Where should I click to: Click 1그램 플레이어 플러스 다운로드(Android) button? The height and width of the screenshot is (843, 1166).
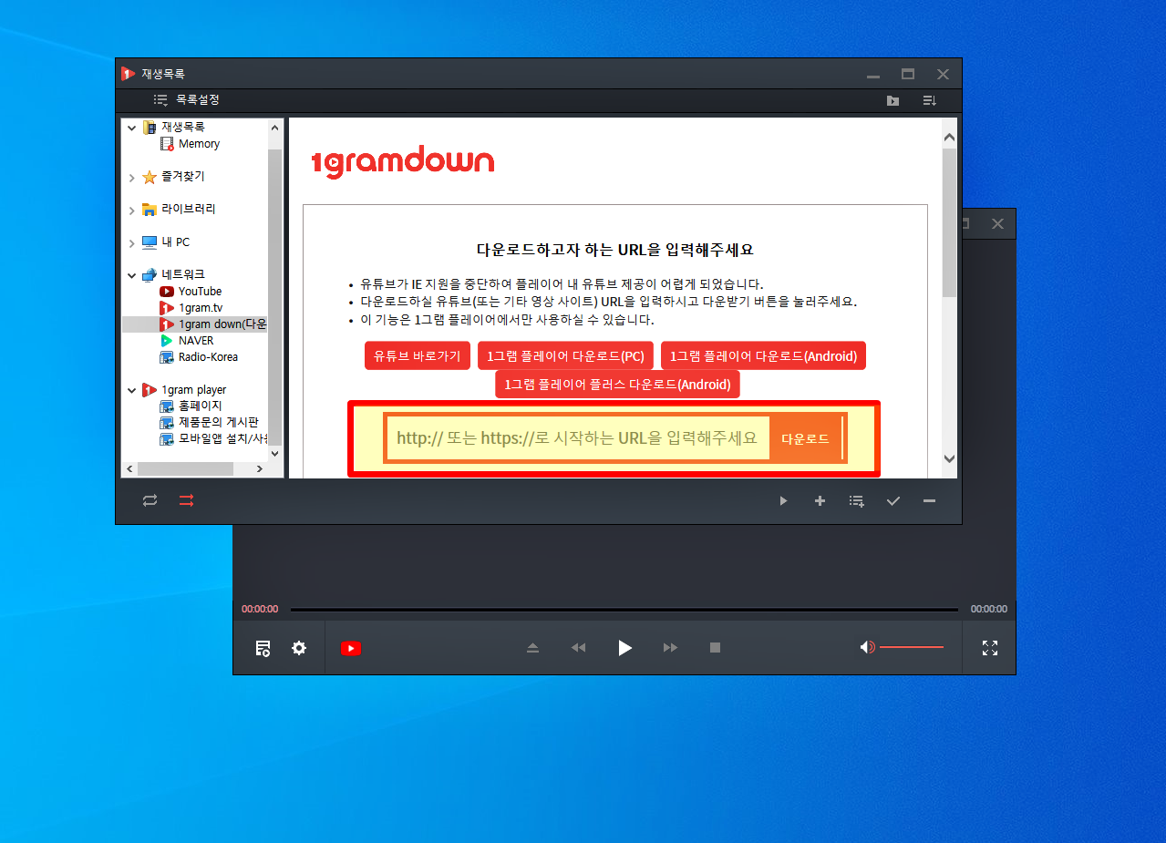617,384
